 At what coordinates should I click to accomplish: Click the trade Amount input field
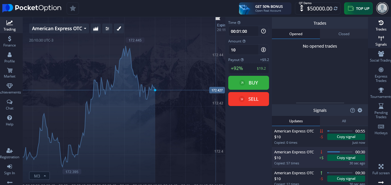tap(243, 49)
